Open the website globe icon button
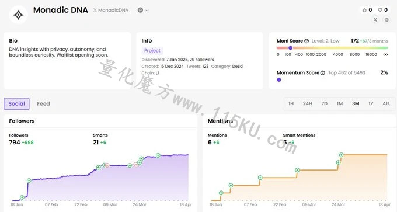The height and width of the screenshot is (212, 397). pos(386,19)
